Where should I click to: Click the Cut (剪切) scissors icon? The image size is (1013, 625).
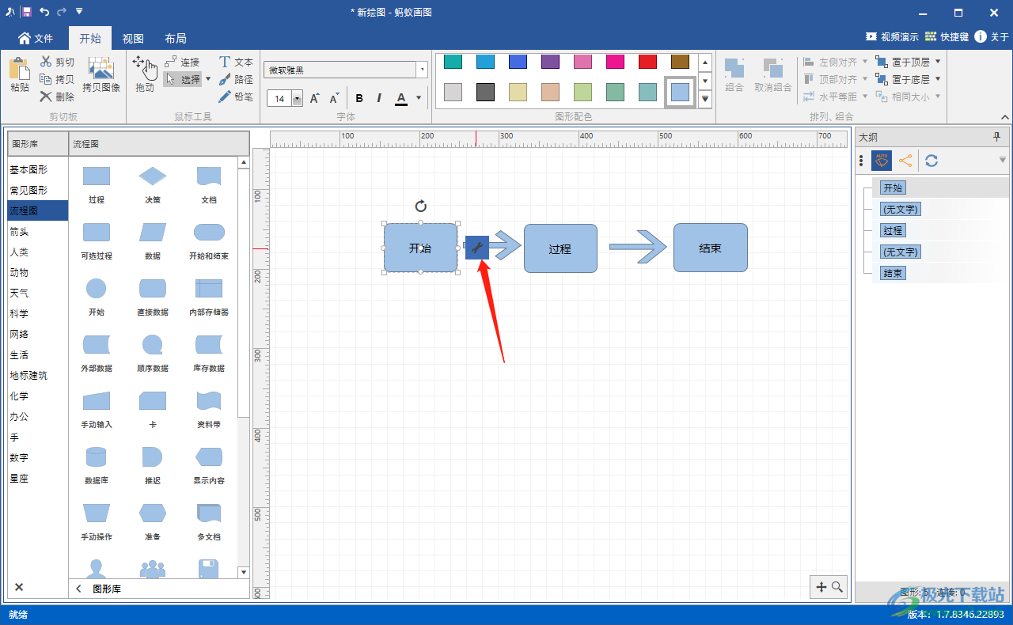[x=45, y=62]
